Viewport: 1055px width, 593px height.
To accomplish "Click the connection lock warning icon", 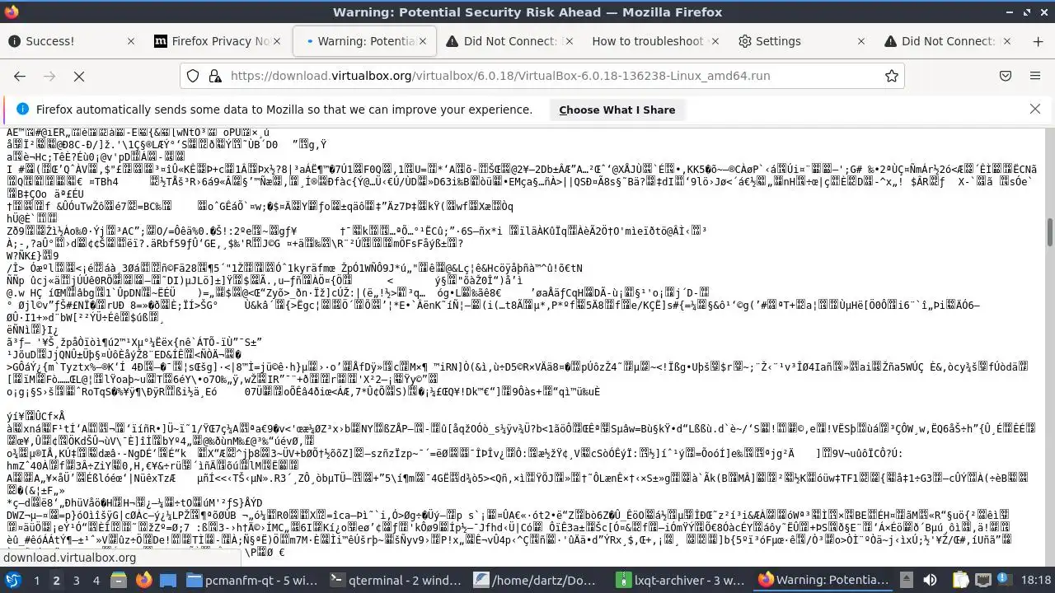I will [214, 76].
